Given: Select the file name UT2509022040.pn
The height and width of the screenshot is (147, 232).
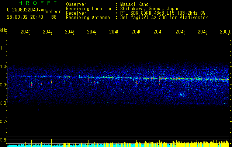Looking at the screenshot, I should 27,10.
